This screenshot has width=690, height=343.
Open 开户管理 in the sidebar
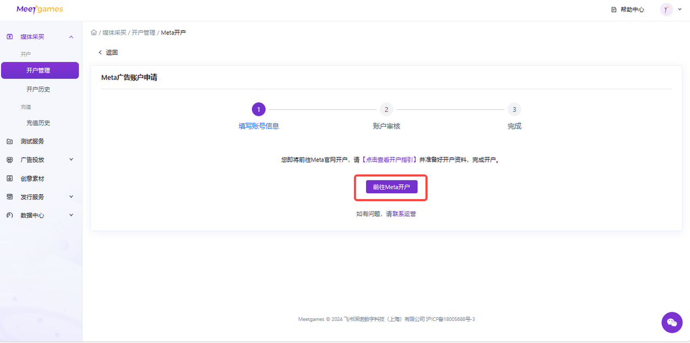point(40,71)
